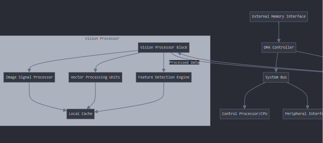This screenshot has height=143, width=323.
Task: Click the Control Processor/CPU node
Action: tap(245, 114)
